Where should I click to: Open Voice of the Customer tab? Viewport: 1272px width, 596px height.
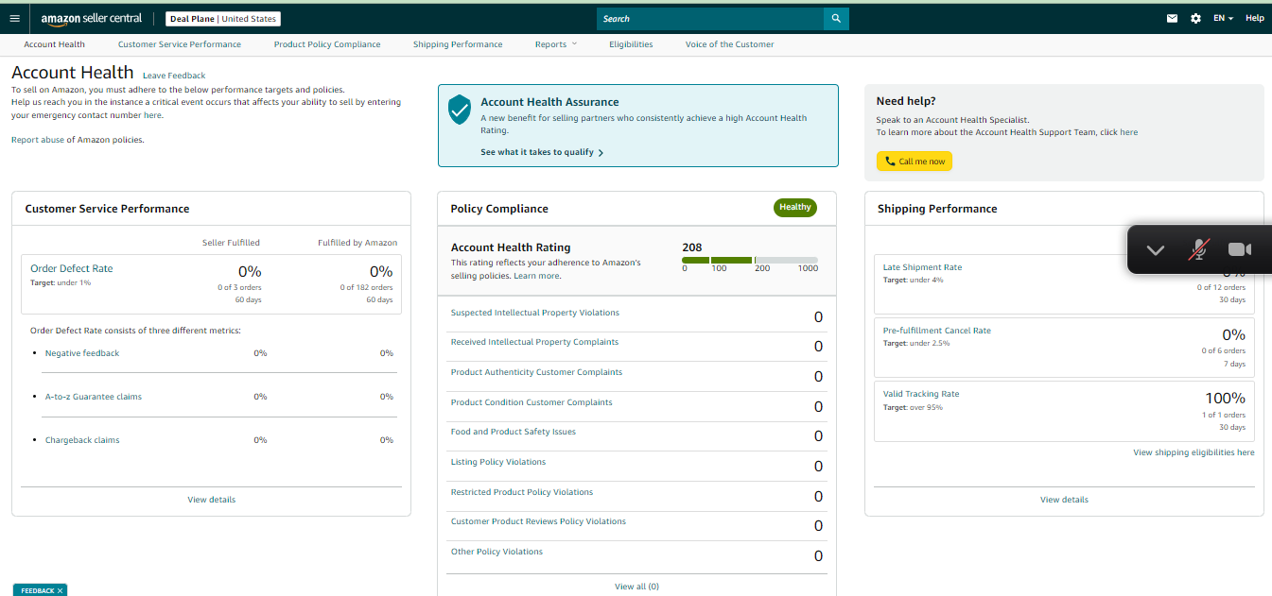pyautogui.click(x=729, y=44)
